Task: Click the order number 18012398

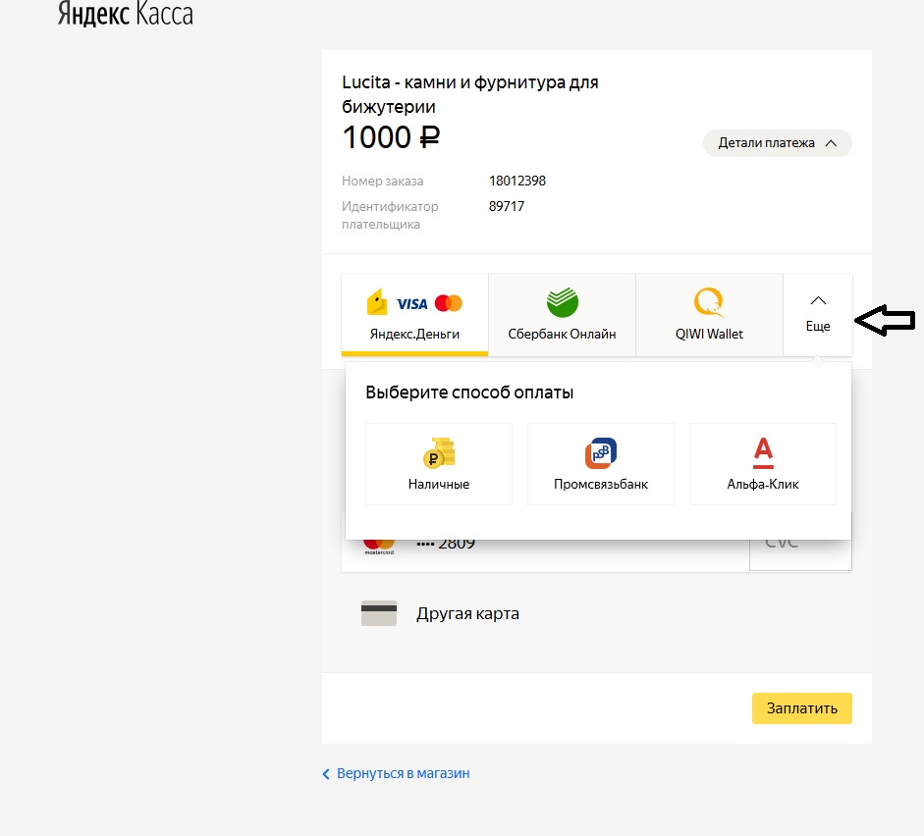Action: point(517,181)
